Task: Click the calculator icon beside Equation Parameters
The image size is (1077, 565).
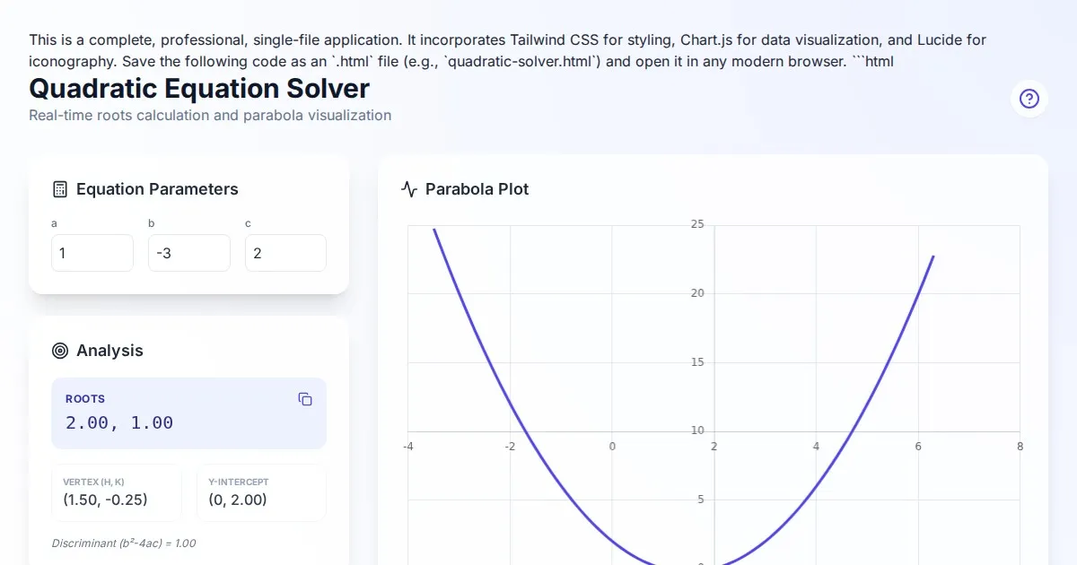Action: click(x=60, y=189)
